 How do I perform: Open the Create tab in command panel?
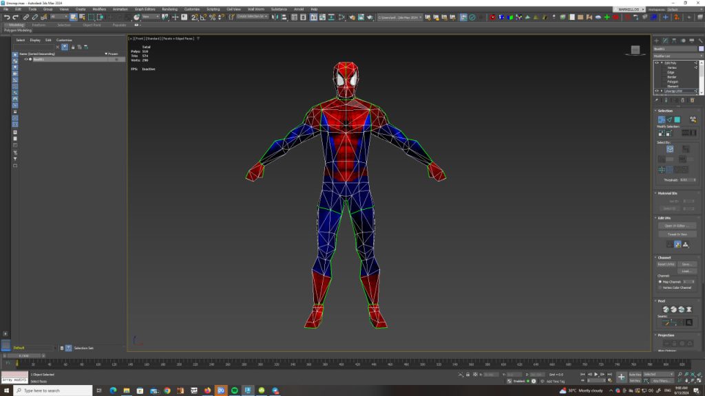point(656,41)
